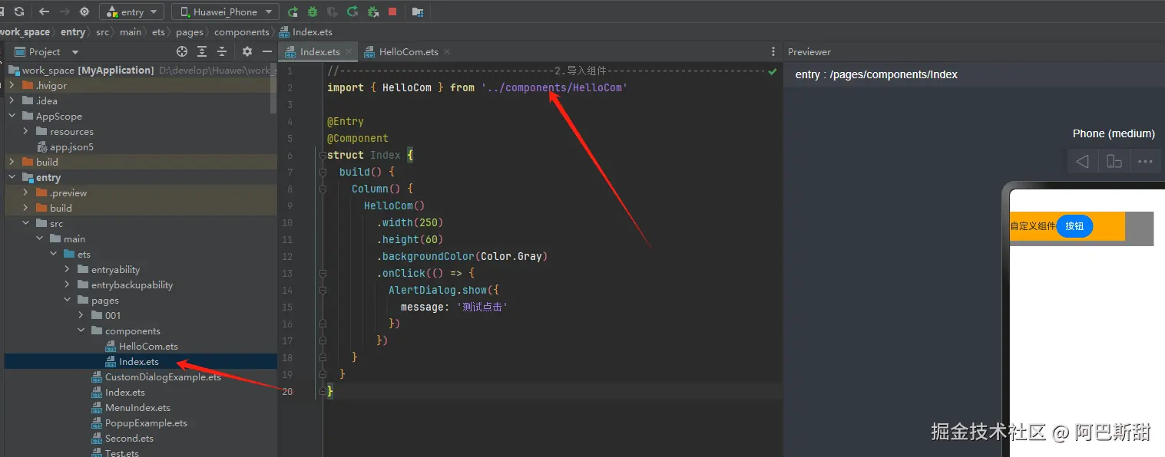Viewport: 1165px width, 457px height.
Task: Click the blue 按钮 button in preview
Action: click(1074, 226)
